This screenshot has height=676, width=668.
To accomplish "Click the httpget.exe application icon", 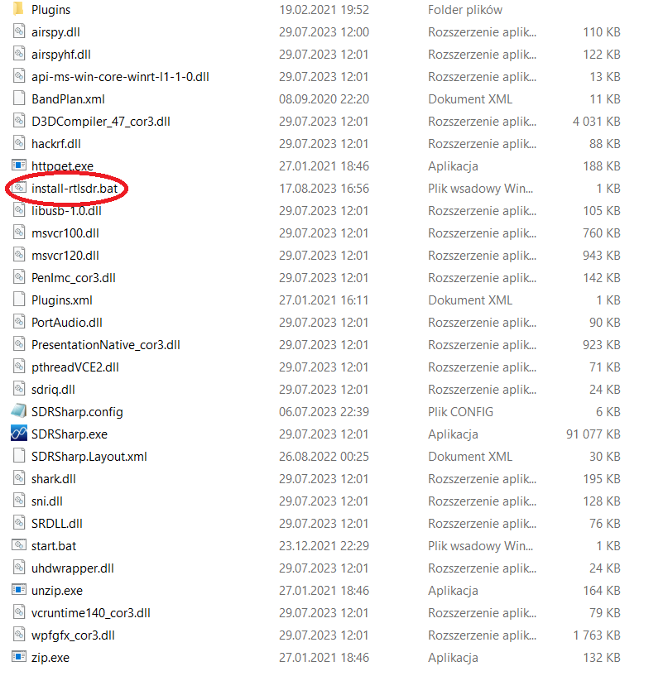I will point(18,166).
